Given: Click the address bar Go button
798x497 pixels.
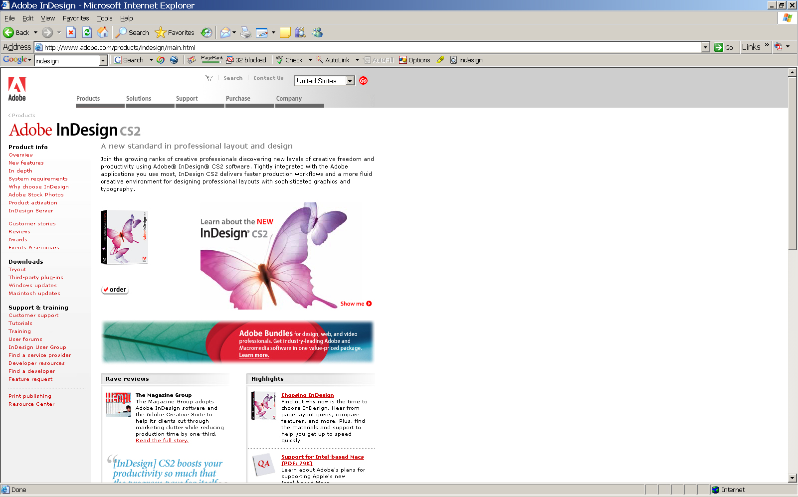Looking at the screenshot, I should [x=724, y=47].
